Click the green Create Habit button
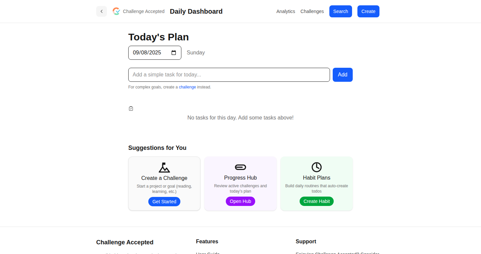 point(317,201)
